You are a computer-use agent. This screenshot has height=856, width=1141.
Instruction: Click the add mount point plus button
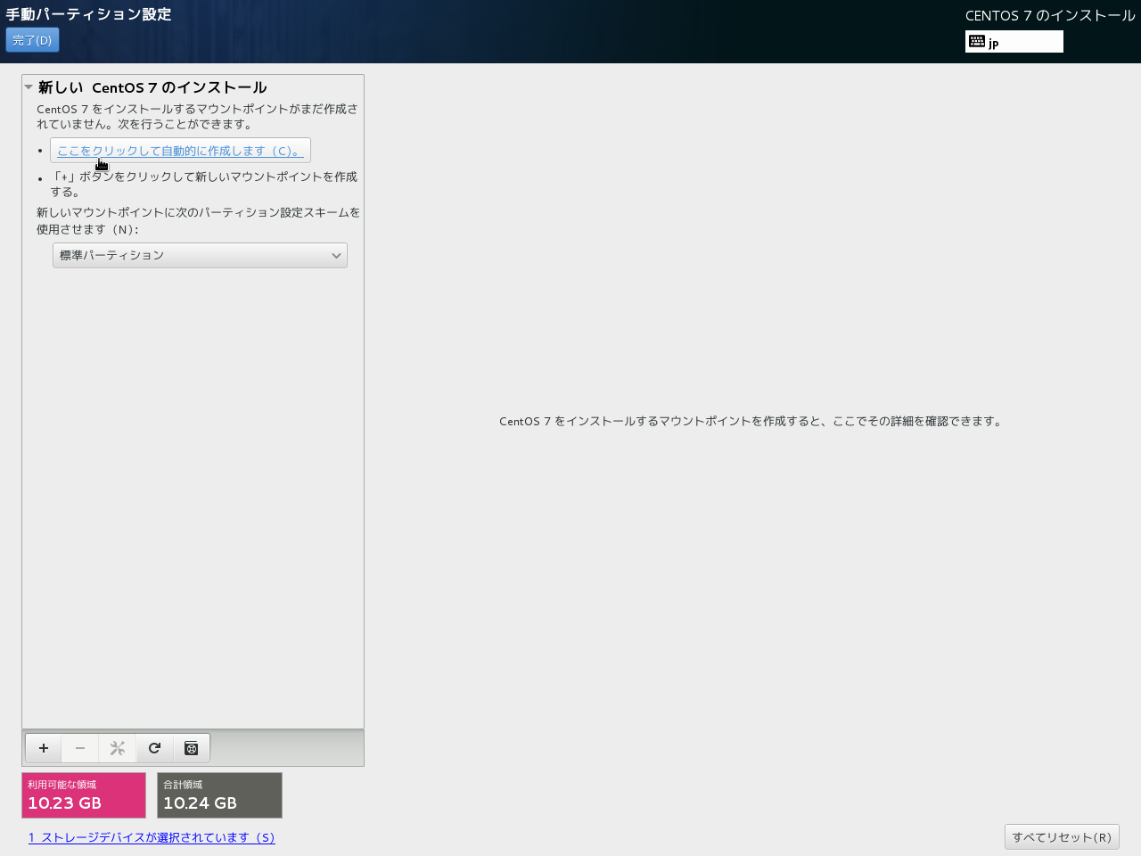[43, 748]
